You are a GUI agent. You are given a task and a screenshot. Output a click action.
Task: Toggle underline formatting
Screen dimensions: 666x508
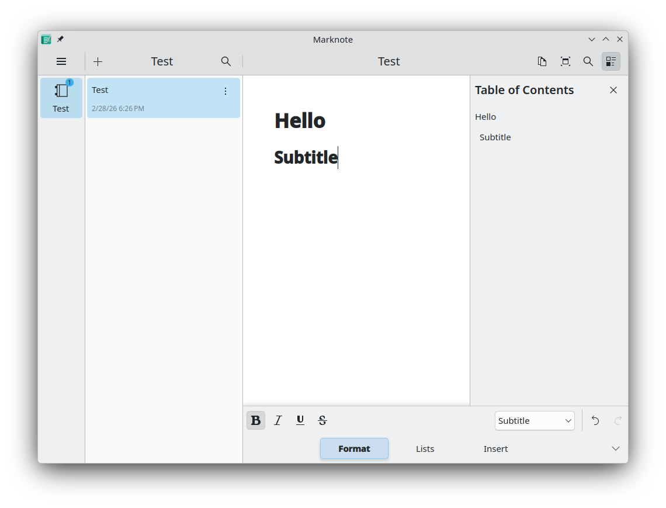click(300, 420)
